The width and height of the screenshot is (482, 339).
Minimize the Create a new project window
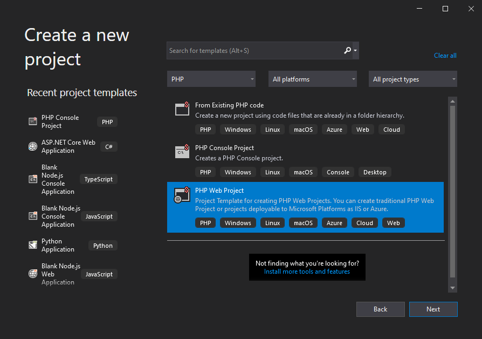[419, 9]
